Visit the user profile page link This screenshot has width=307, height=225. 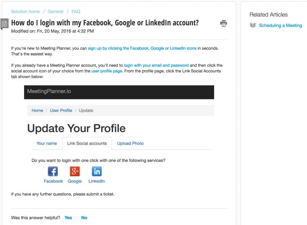(x=107, y=71)
